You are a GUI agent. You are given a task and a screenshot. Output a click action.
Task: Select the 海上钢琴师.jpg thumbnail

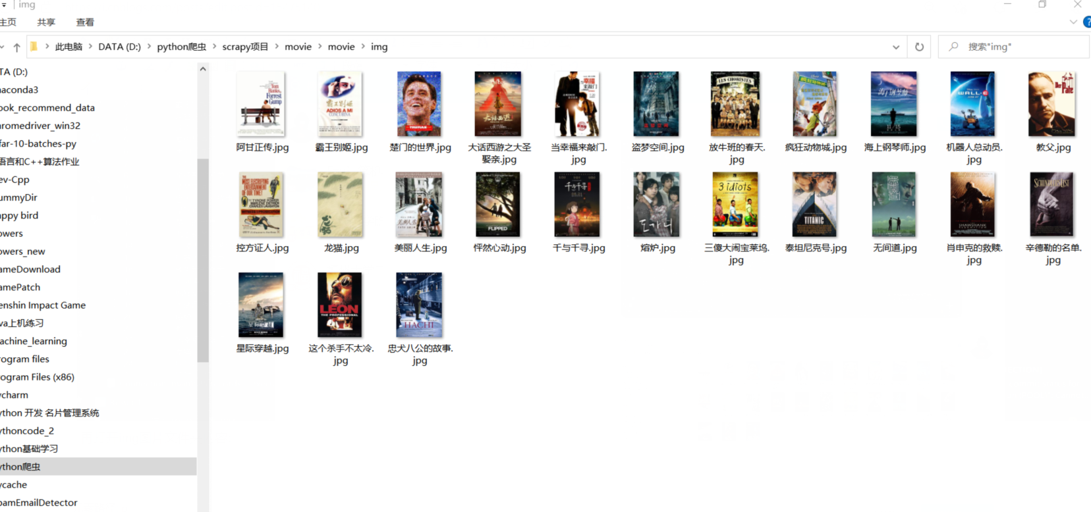893,104
